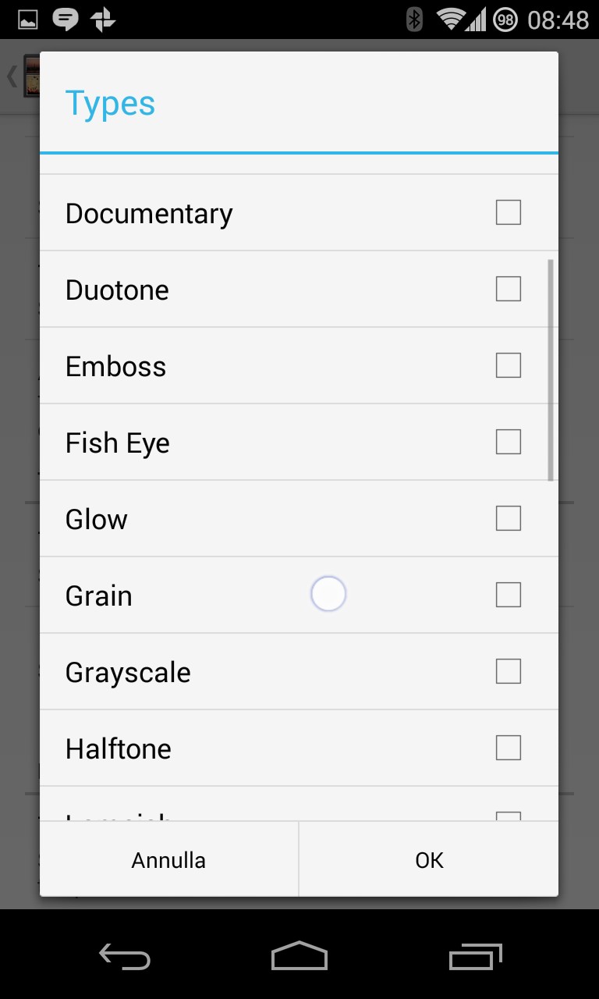Tap the picture notification icon in status bar
The image size is (599, 999).
28,20
